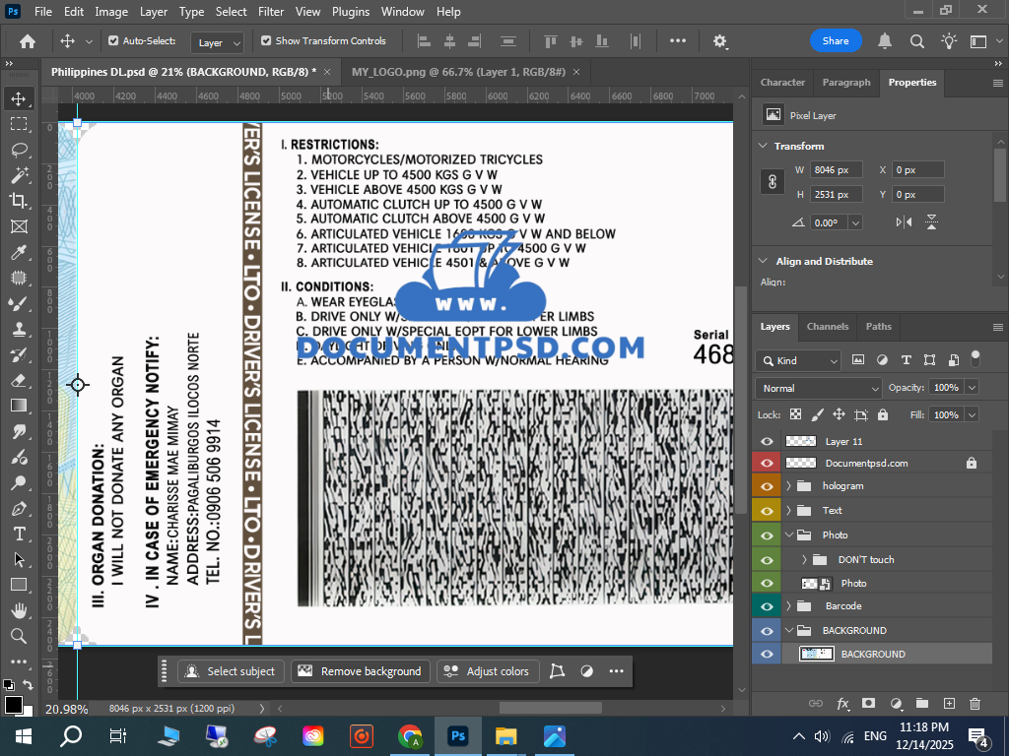Switch to the Channels tab
The width and height of the screenshot is (1009, 756).
(x=827, y=327)
